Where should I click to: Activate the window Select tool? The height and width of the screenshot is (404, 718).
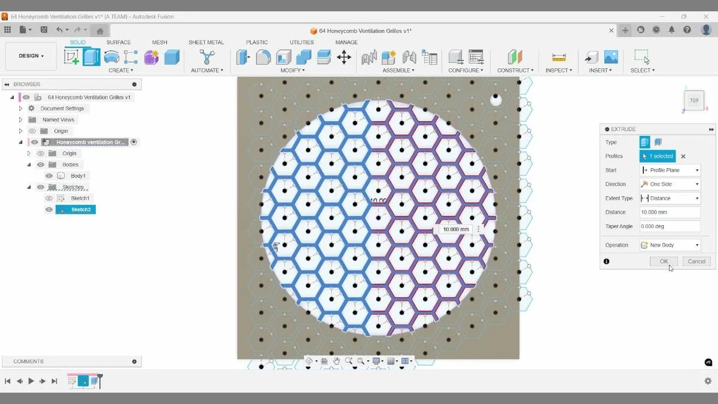click(642, 57)
